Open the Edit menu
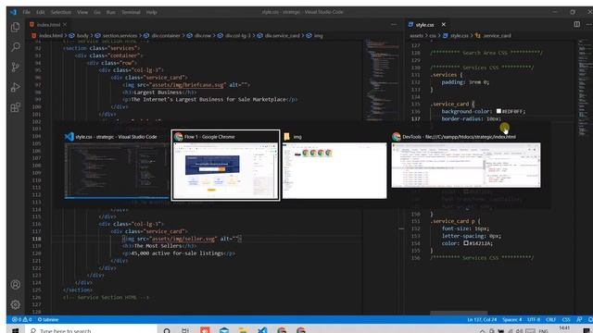The width and height of the screenshot is (593, 333). [41, 12]
